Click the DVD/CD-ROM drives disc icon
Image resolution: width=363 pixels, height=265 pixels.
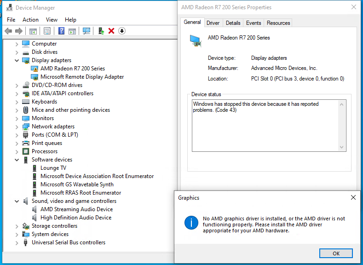(26, 85)
